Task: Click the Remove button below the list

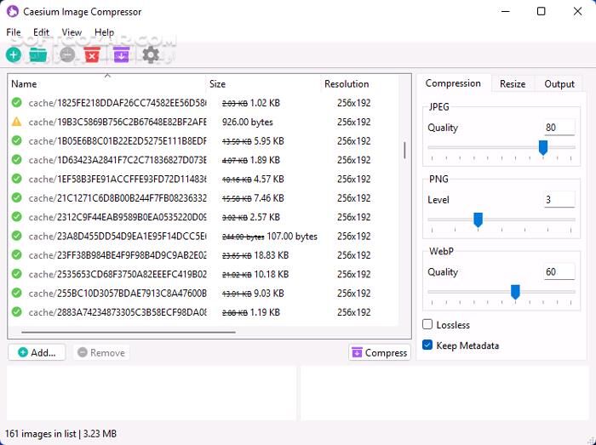Action: (101, 352)
